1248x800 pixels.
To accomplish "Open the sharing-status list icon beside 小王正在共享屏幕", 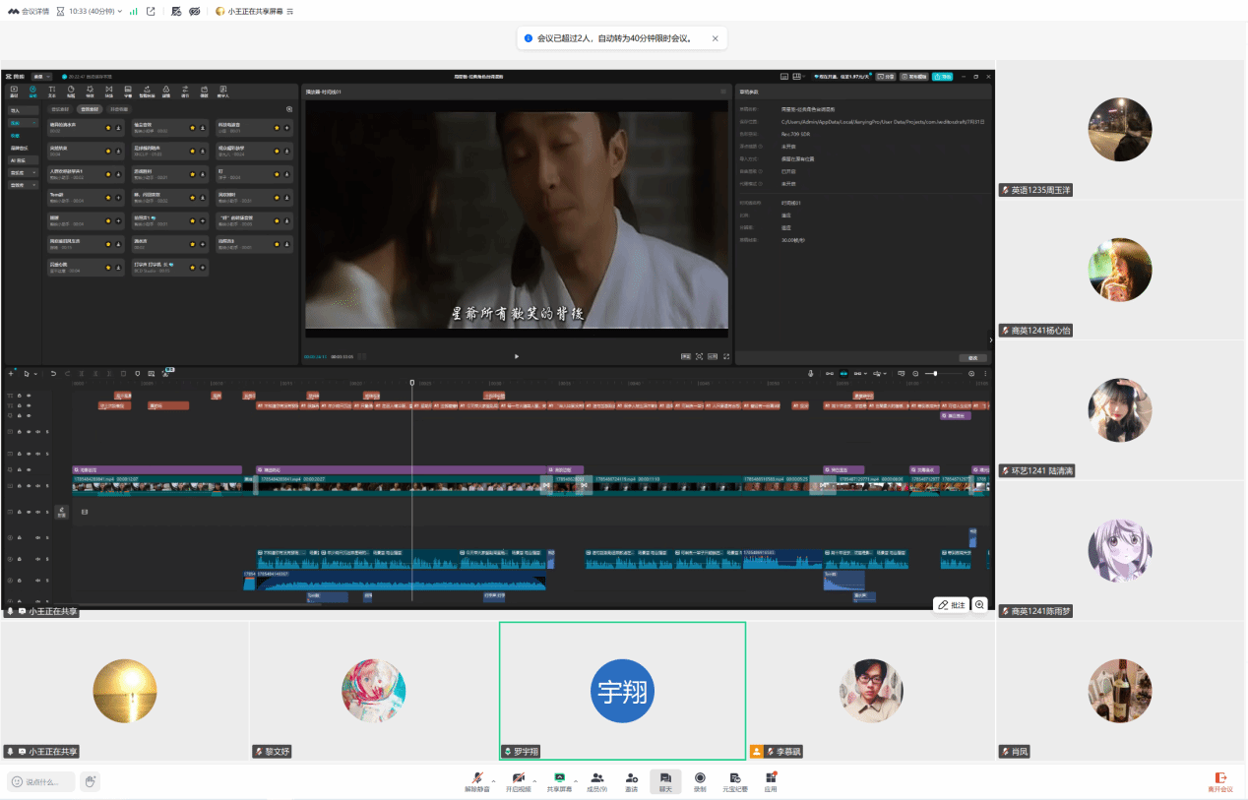I will tap(290, 12).
